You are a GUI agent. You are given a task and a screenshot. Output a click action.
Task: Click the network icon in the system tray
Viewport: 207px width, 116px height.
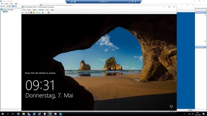coord(190,114)
